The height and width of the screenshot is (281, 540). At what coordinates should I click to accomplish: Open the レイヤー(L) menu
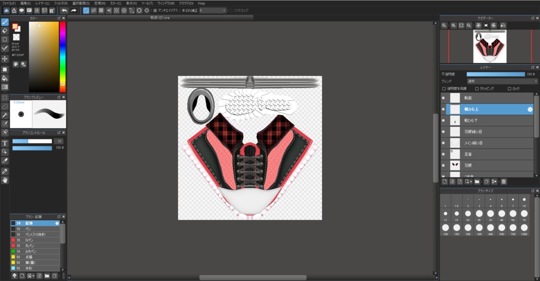[42, 3]
